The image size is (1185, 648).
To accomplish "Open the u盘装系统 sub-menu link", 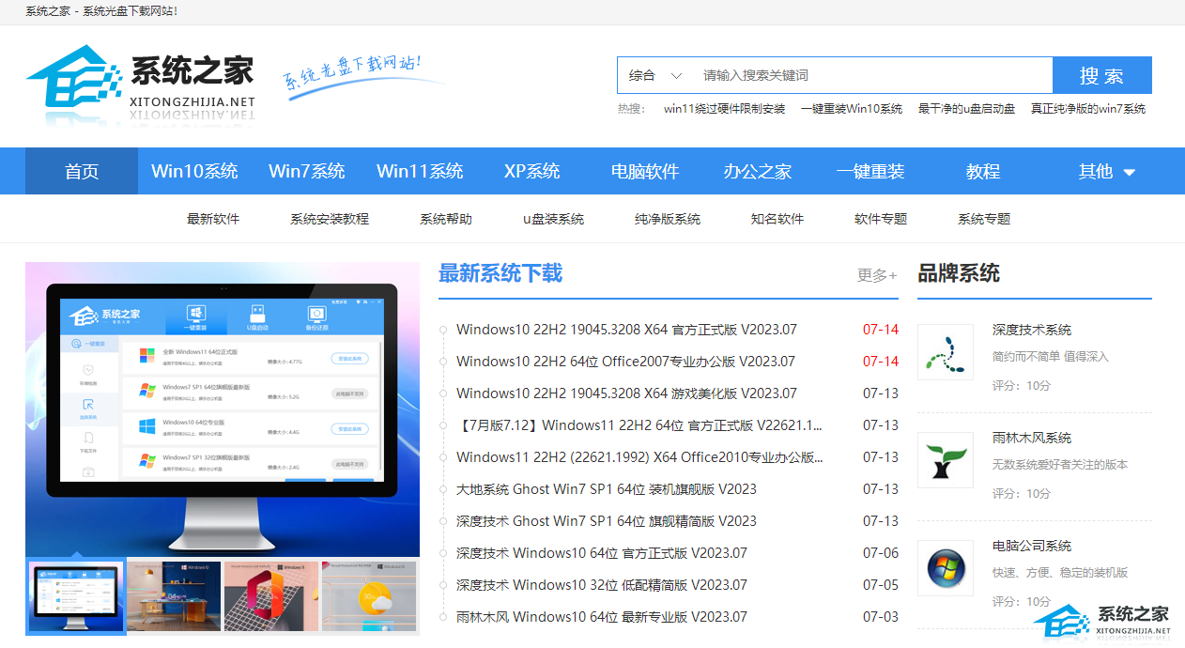I will (x=553, y=219).
